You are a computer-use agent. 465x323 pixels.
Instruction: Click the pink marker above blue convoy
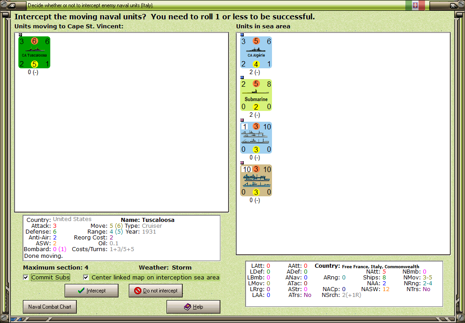click(x=242, y=120)
